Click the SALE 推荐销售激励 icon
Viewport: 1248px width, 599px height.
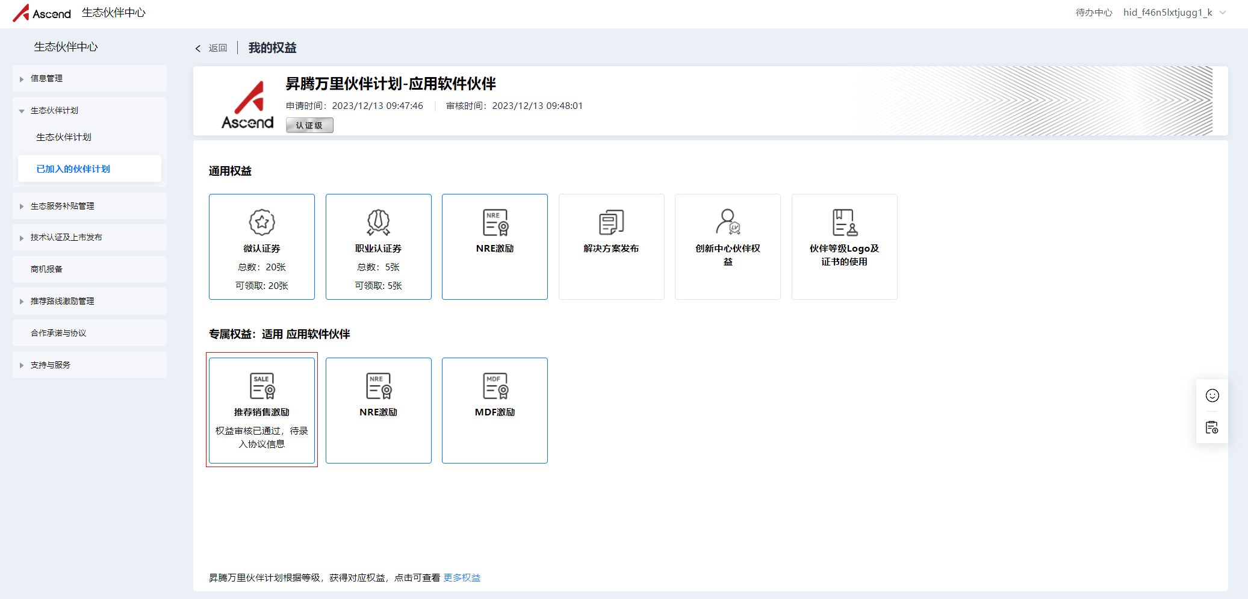point(262,386)
